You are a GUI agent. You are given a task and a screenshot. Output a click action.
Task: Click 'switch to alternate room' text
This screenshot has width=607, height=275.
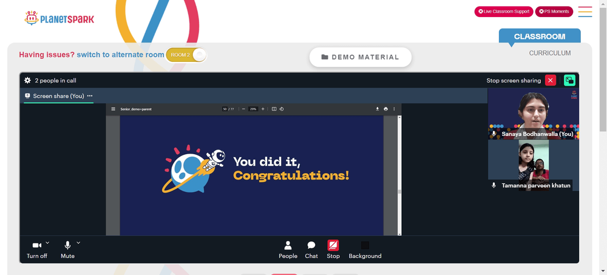(x=120, y=55)
